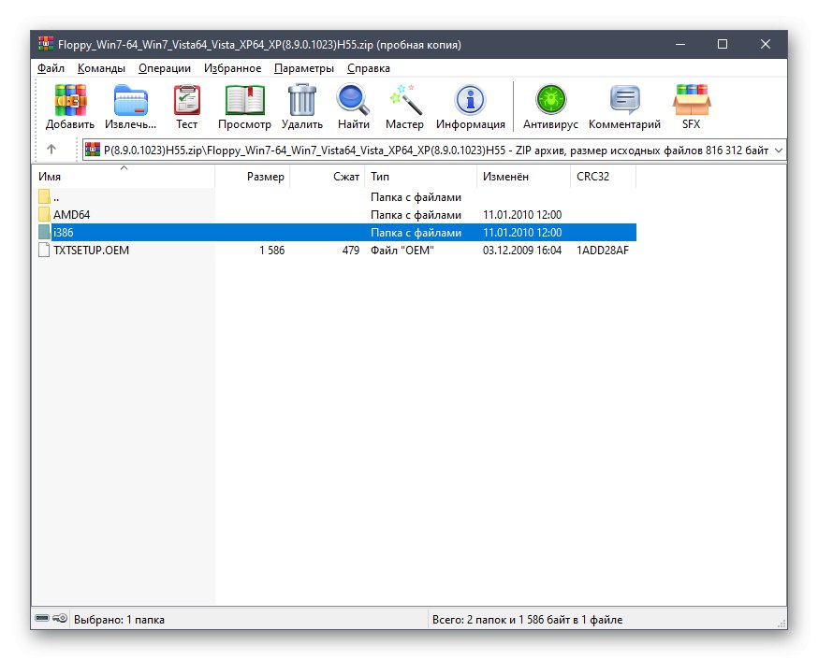Open the Комментарий archive comment icon
Image resolution: width=818 pixels, height=660 pixels.
tap(625, 100)
